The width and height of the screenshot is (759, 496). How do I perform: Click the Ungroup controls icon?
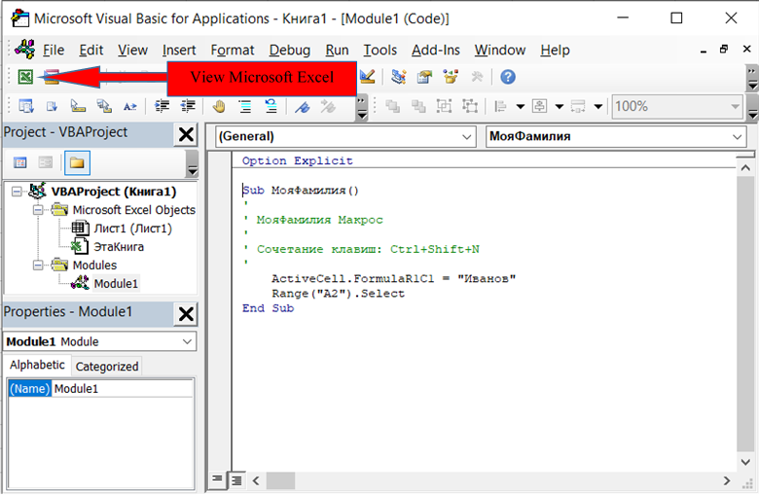(470, 106)
